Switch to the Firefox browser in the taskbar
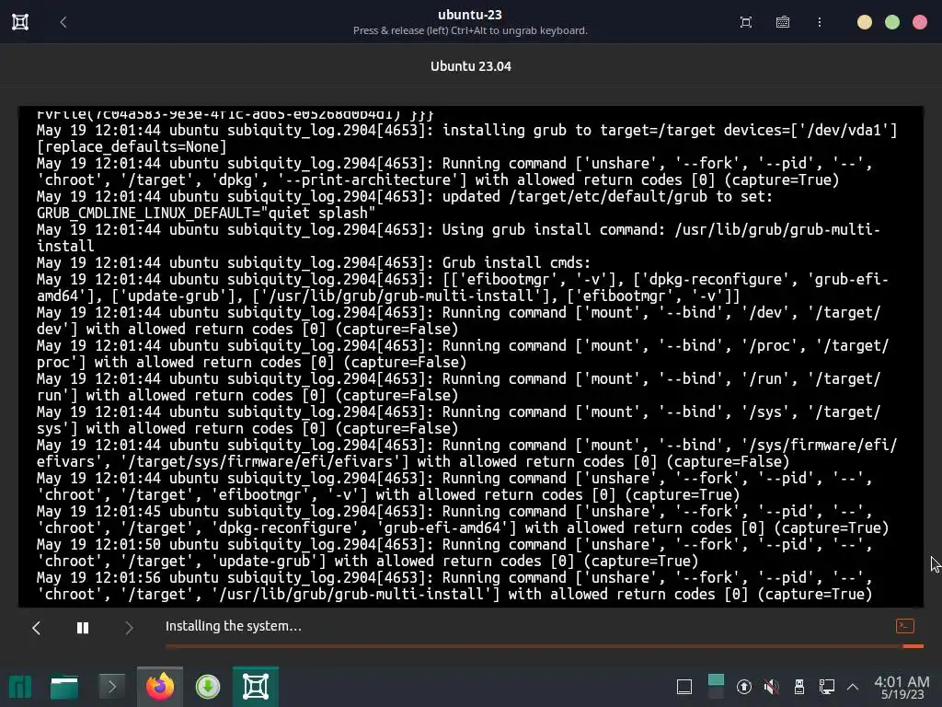 point(160,687)
